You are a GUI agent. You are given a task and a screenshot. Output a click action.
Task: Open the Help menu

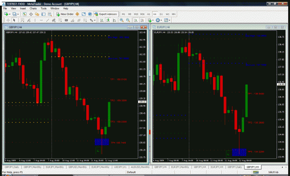tap(66, 8)
